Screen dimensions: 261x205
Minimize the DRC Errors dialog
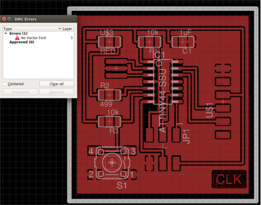click(x=9, y=19)
